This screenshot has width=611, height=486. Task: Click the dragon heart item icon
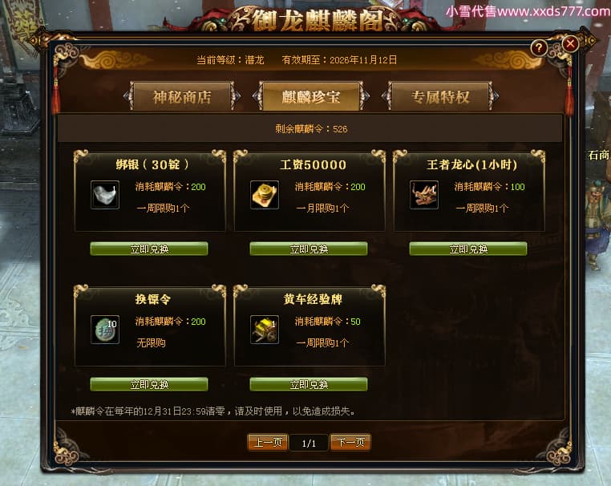click(424, 195)
